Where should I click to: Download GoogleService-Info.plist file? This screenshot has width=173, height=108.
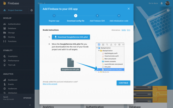coord(71,37)
